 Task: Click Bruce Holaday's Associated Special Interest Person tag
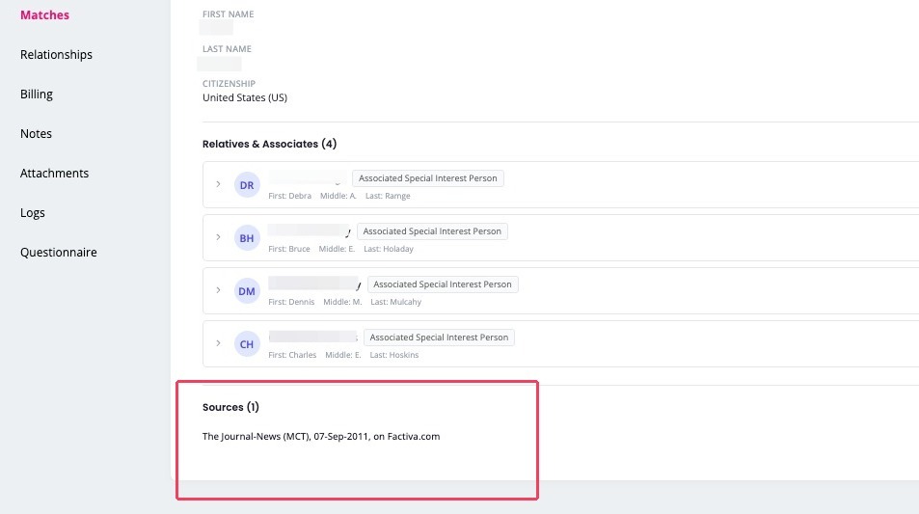point(432,231)
